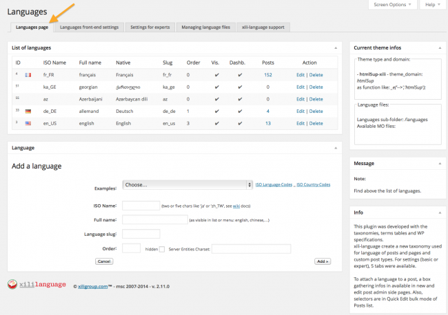The image size is (448, 315).
Task: Open the Examples 'Choose...' dropdown
Action: pyautogui.click(x=187, y=185)
